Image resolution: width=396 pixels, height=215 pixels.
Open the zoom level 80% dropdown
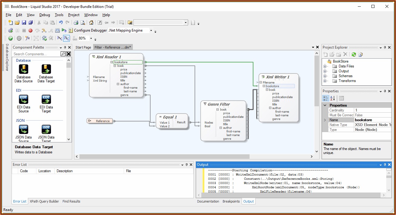[x=91, y=38]
